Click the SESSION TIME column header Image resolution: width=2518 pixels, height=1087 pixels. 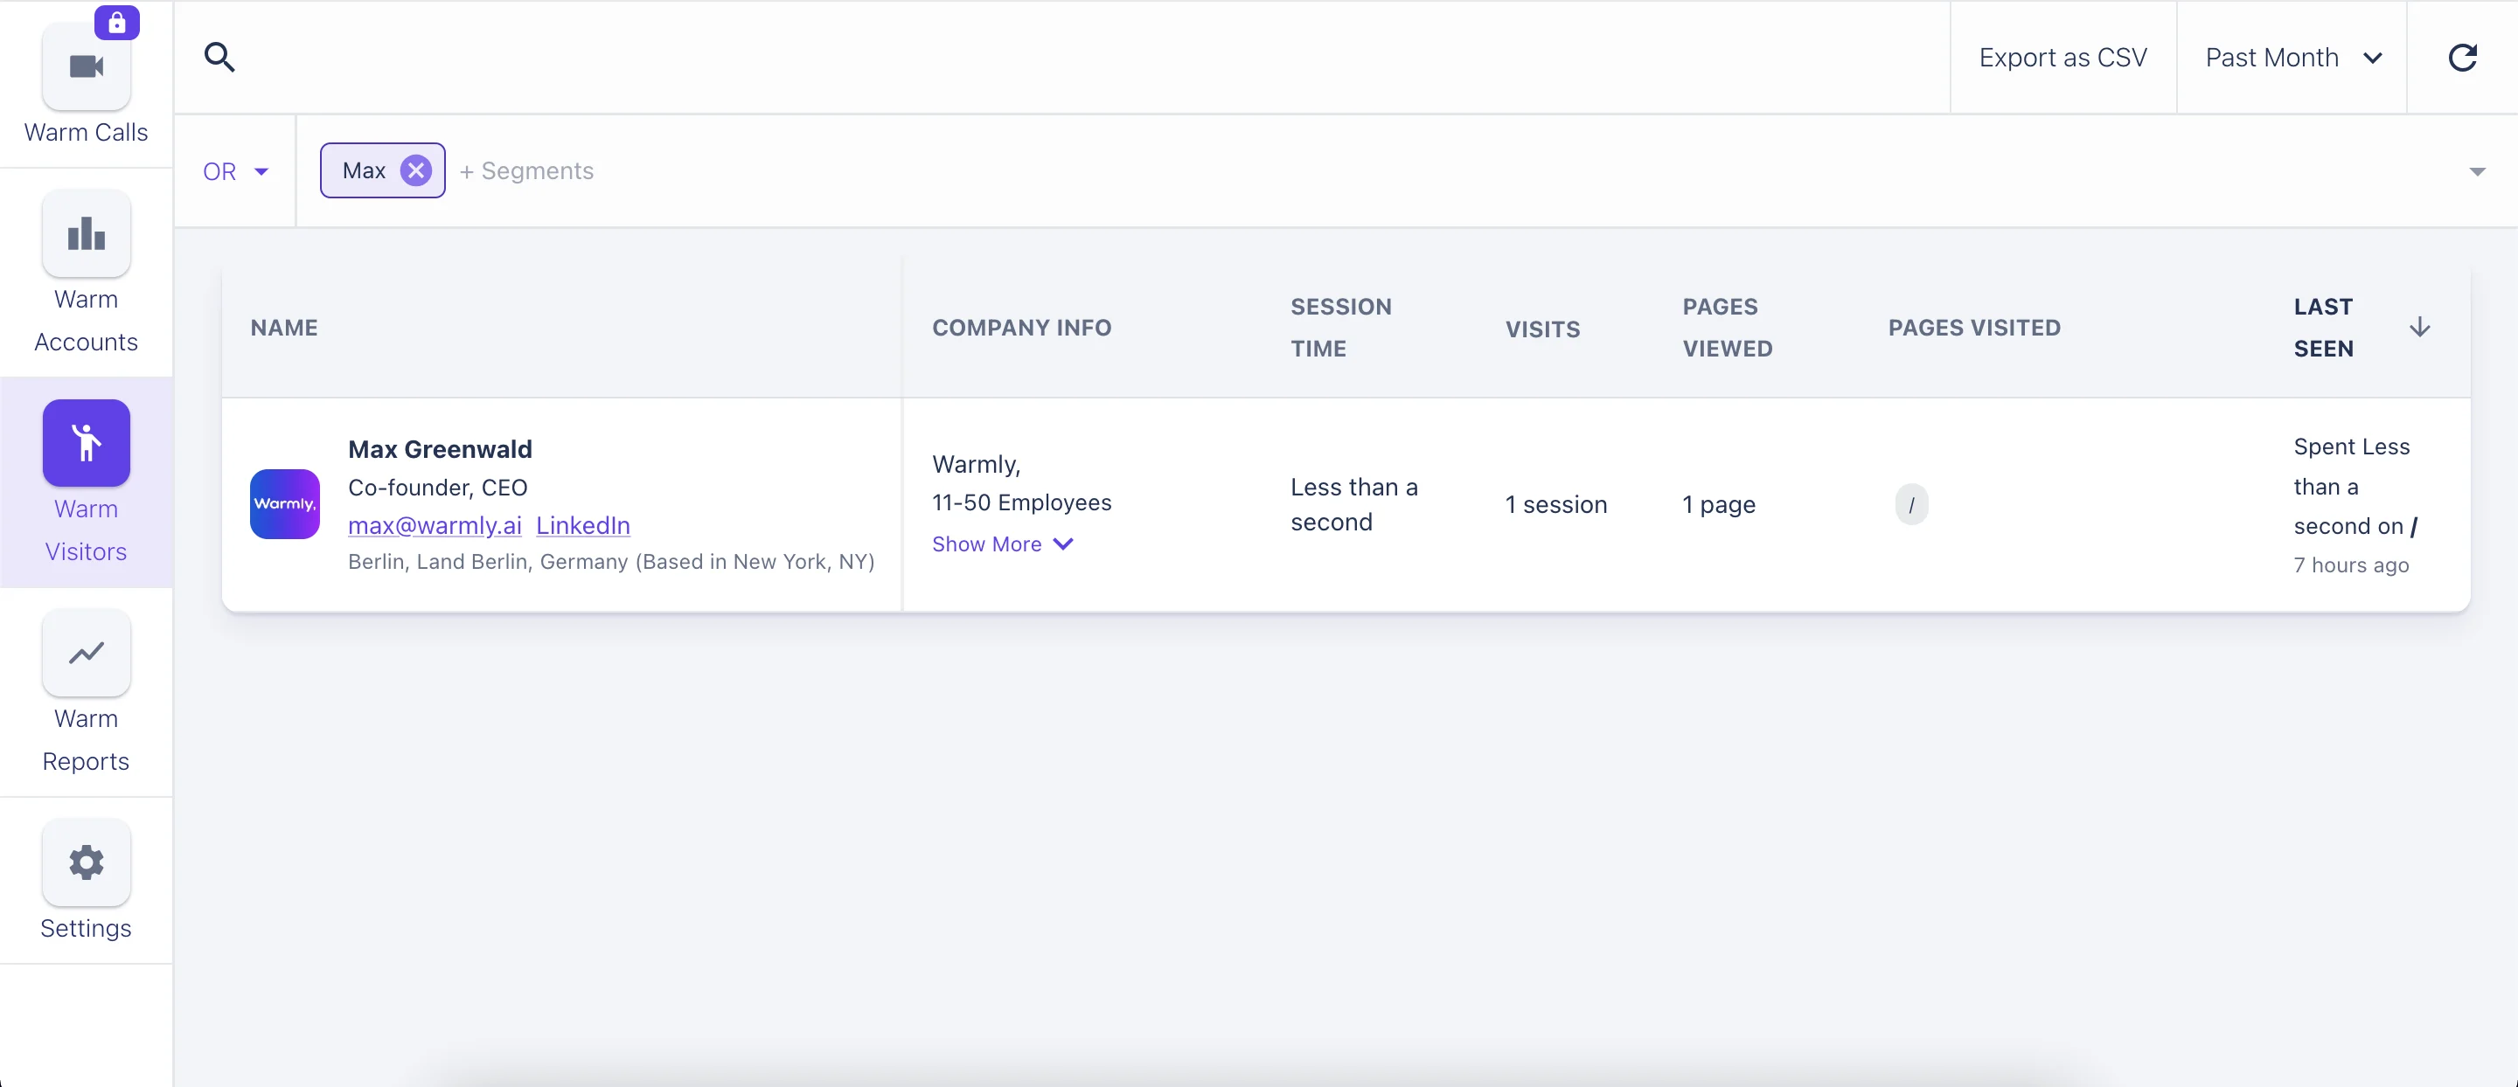(1341, 327)
